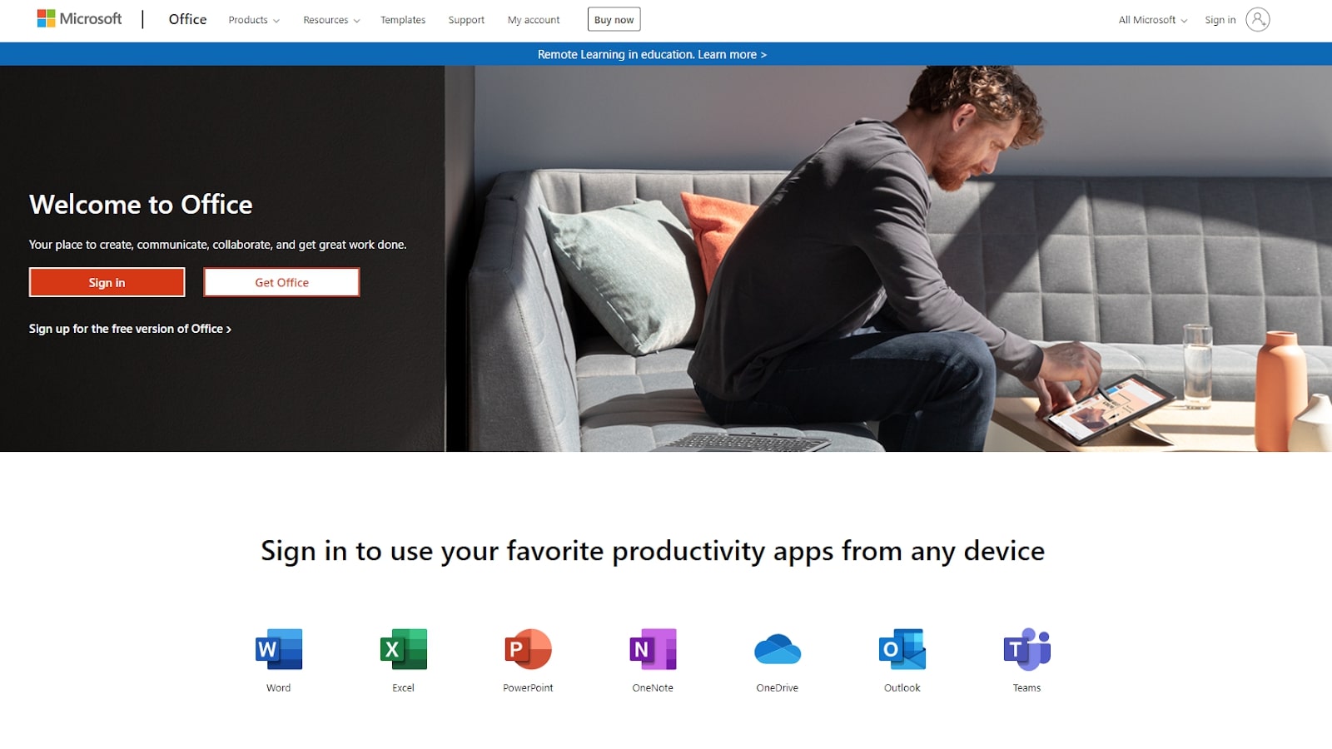1332x749 pixels.
Task: Go to the Support page
Action: [x=466, y=20]
